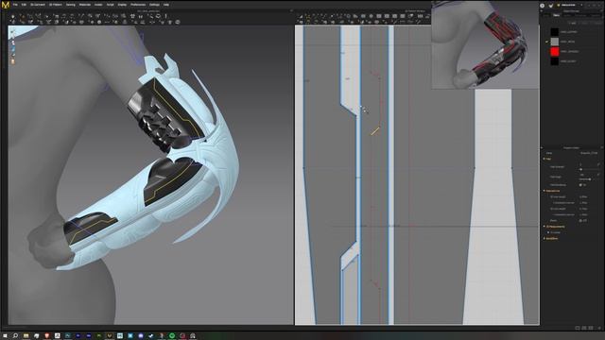Open the 3D Garment menu
This screenshot has width=605, height=340.
(x=38, y=5)
